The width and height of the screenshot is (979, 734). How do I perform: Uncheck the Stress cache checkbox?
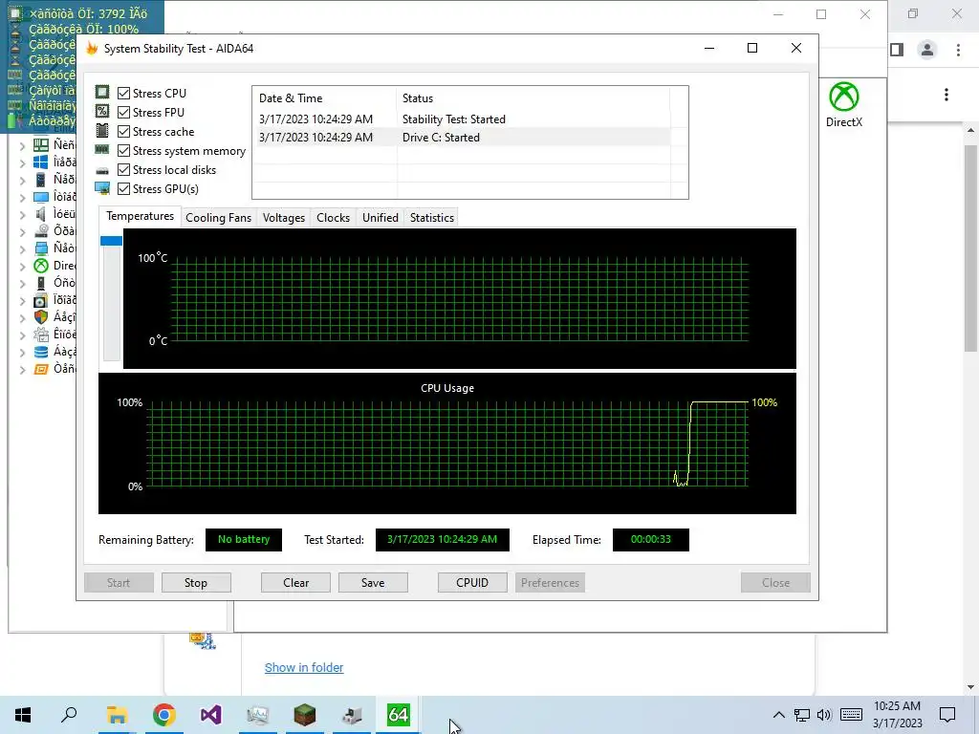tap(123, 131)
